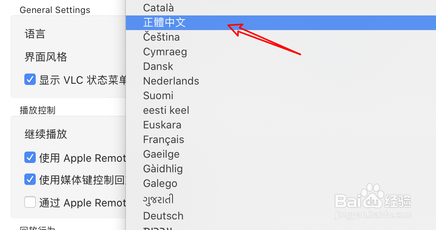Toggle the 显示 VLC 状态菜单 checkbox
The width and height of the screenshot is (436, 230).
(x=30, y=79)
